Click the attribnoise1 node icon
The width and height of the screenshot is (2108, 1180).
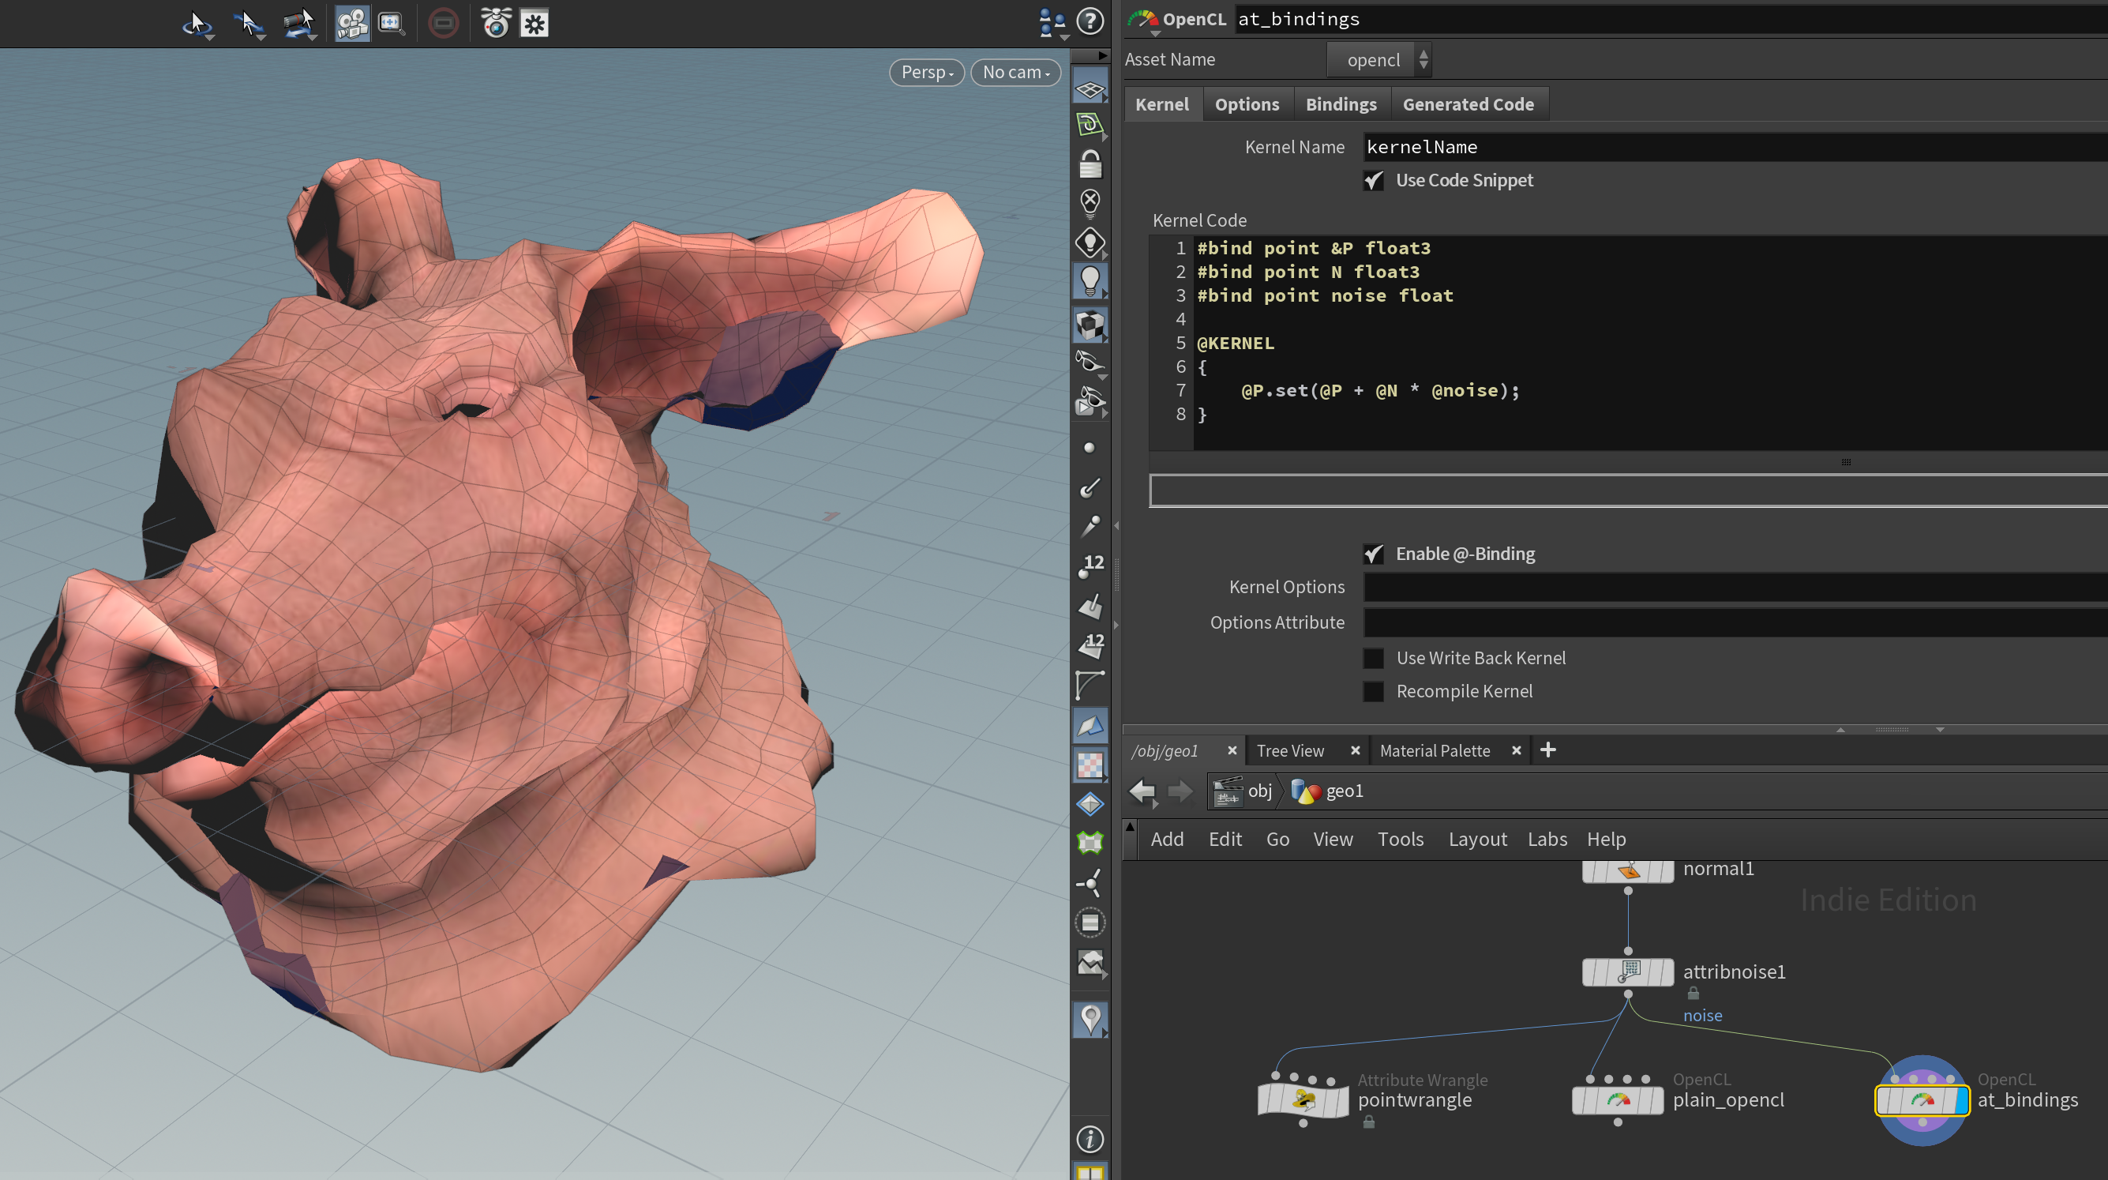pyautogui.click(x=1628, y=972)
